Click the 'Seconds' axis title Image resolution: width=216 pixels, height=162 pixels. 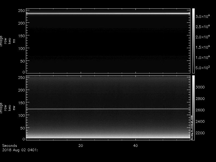(9, 146)
